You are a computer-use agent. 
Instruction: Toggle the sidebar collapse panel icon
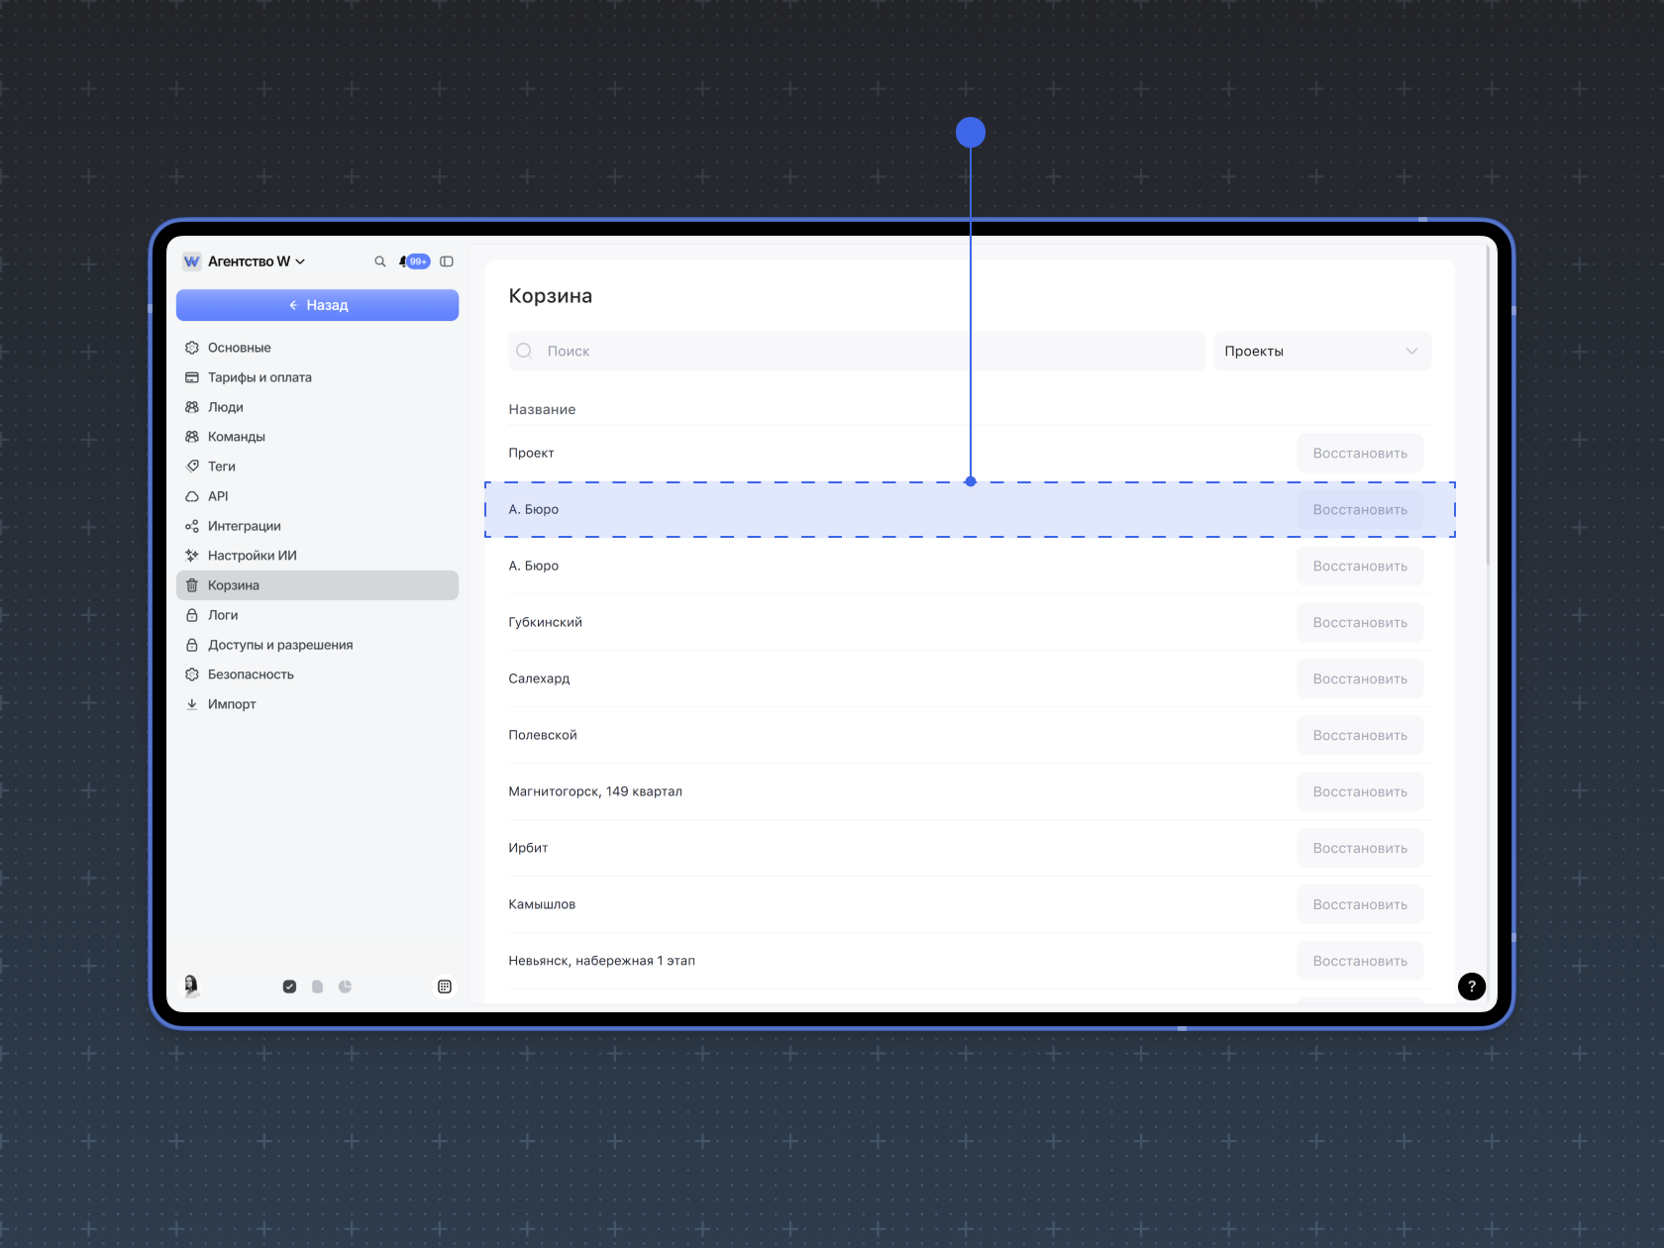(x=447, y=261)
